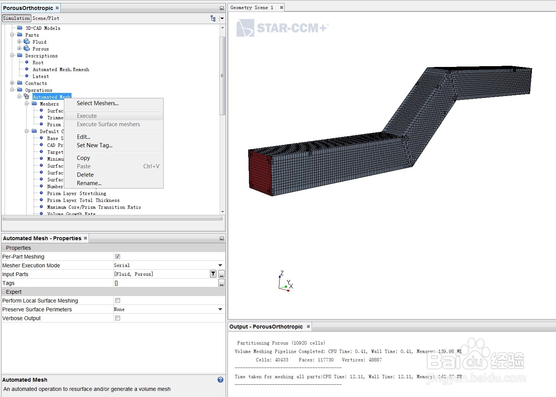The height and width of the screenshot is (397, 556).
Task: Click the Automated Mesh operation icon
Action: pyautogui.click(x=27, y=97)
